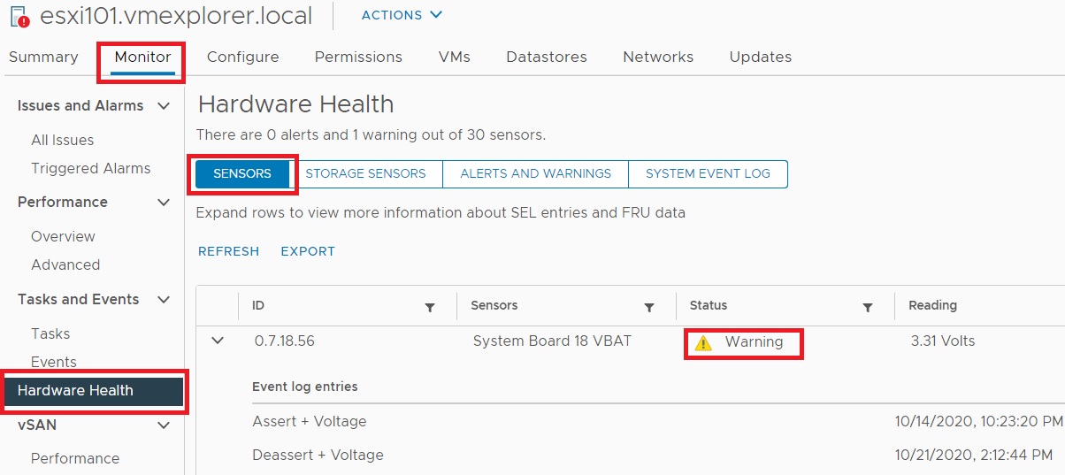1065x475 pixels.
Task: Open the Alerts and Warnings tab
Action: click(535, 173)
